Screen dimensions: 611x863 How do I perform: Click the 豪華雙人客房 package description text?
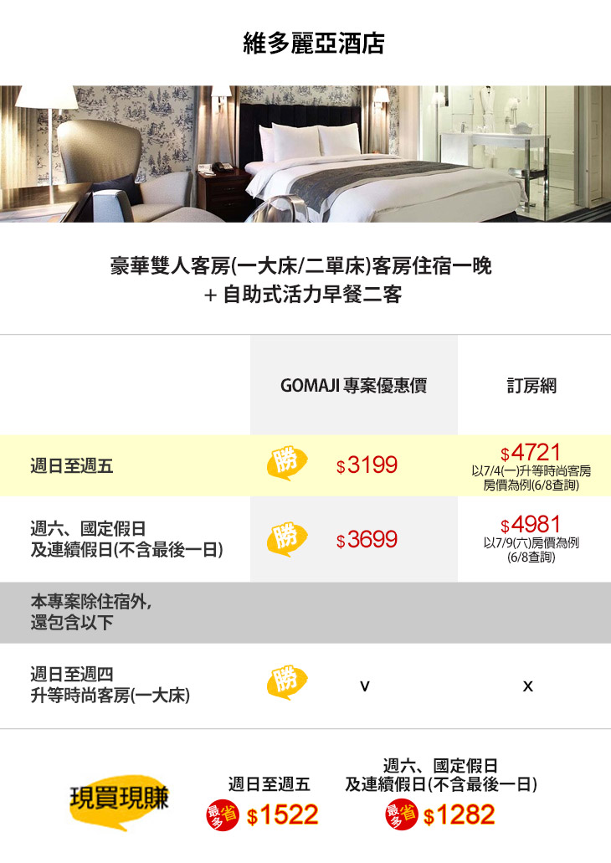pyautogui.click(x=301, y=267)
